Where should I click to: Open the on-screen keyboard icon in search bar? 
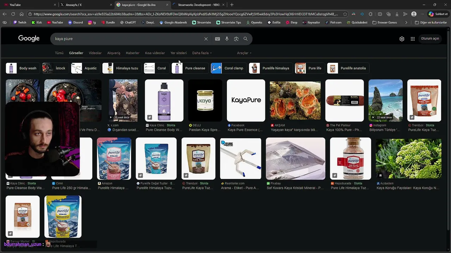click(217, 39)
